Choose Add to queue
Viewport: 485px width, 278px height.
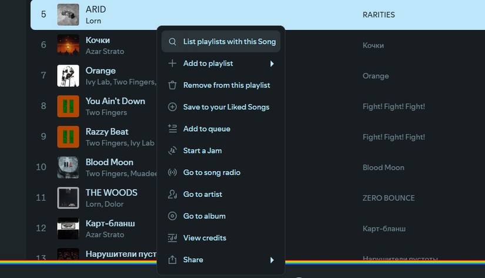pyautogui.click(x=221, y=129)
